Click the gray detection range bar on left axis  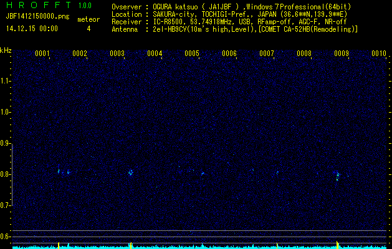[12, 174]
